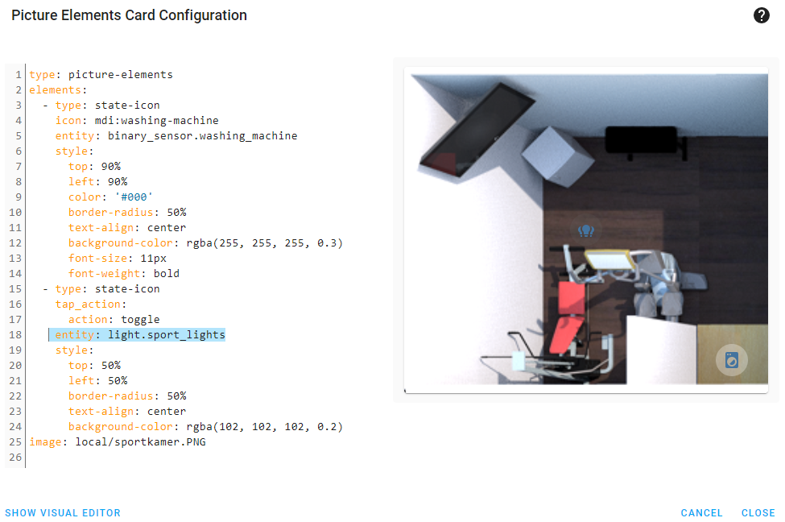This screenshot has width=785, height=522.
Task: Click 'text-align: center' on line 11
Action: point(127,227)
